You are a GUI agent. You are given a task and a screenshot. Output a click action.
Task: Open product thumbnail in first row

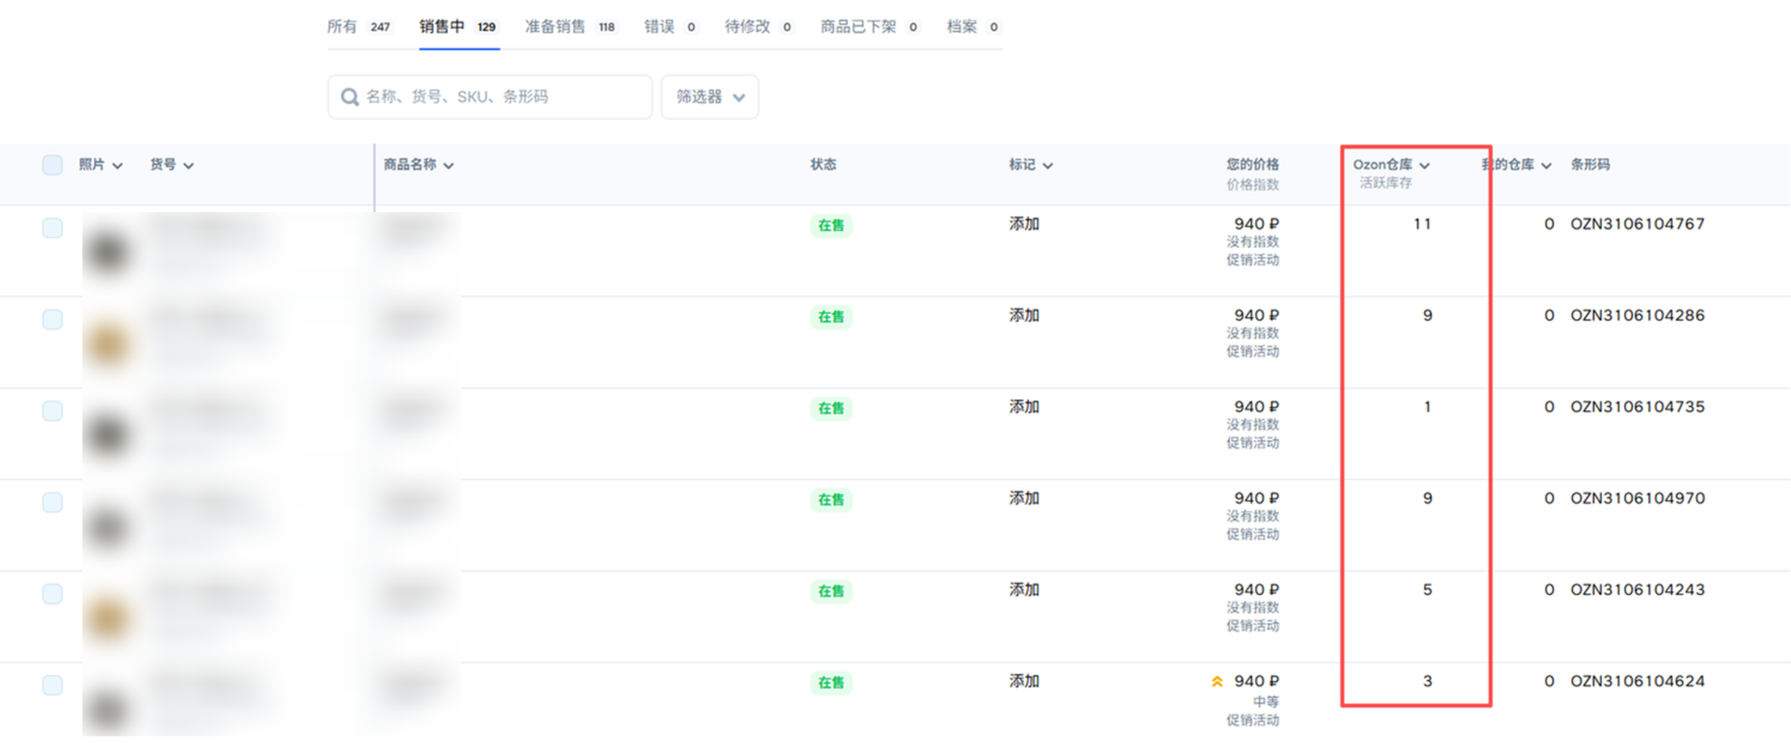[x=108, y=251]
